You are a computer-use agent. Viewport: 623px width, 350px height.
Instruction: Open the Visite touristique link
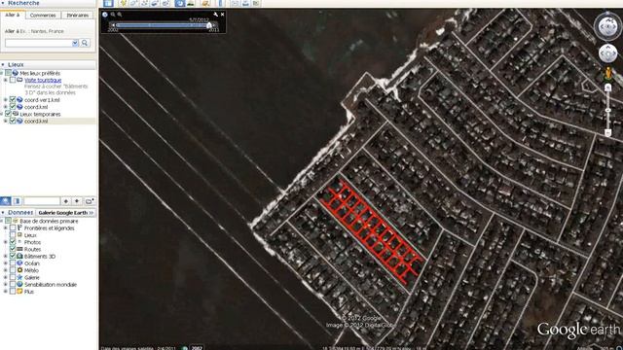pyautogui.click(x=43, y=80)
